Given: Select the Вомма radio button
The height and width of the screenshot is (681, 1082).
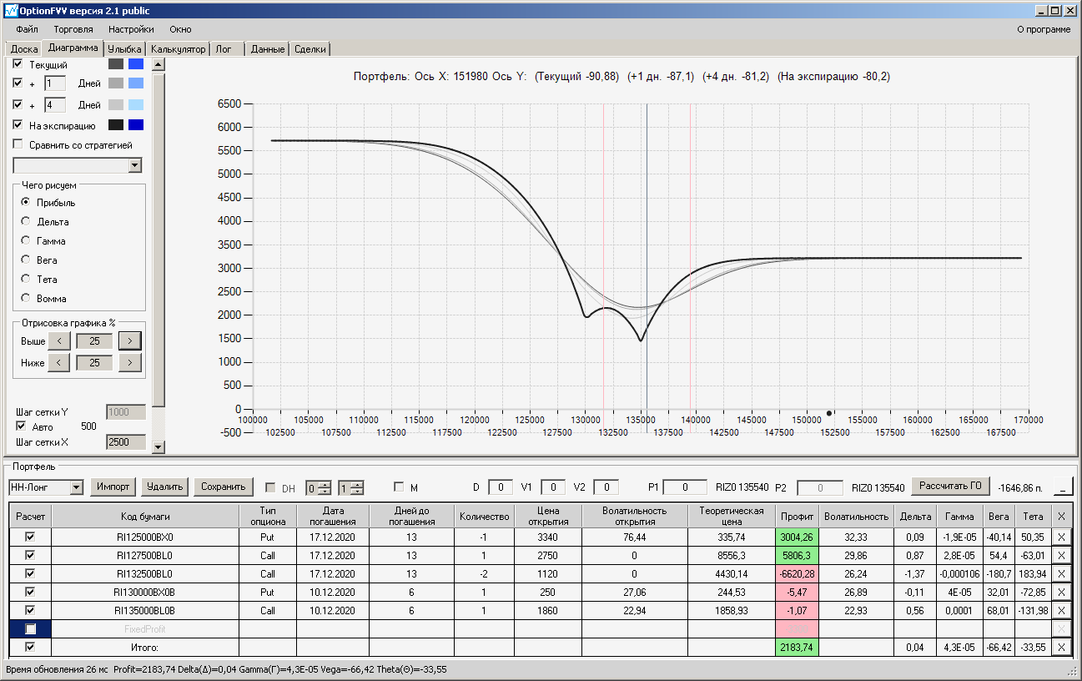Looking at the screenshot, I should pyautogui.click(x=26, y=299).
